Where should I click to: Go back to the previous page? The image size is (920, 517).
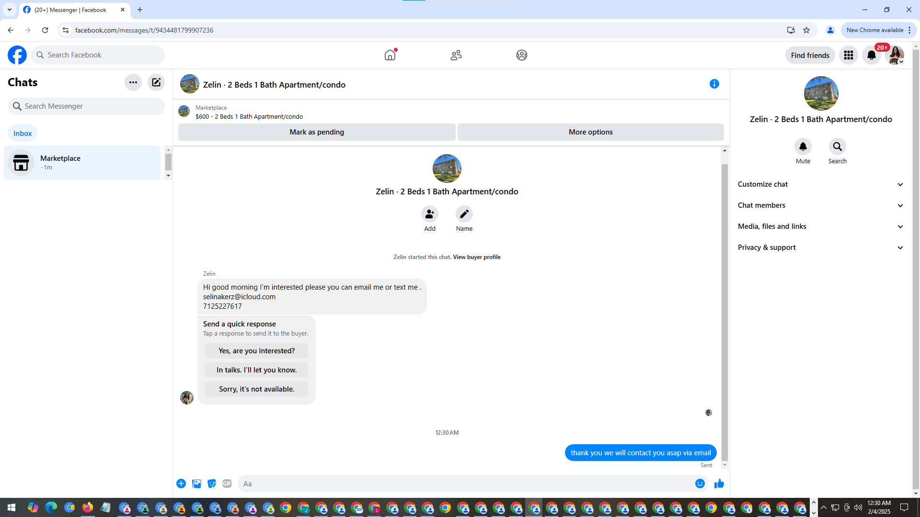tap(11, 30)
